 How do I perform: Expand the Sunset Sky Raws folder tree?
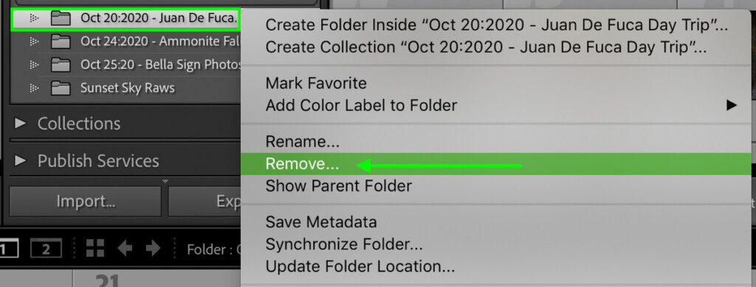coord(33,88)
